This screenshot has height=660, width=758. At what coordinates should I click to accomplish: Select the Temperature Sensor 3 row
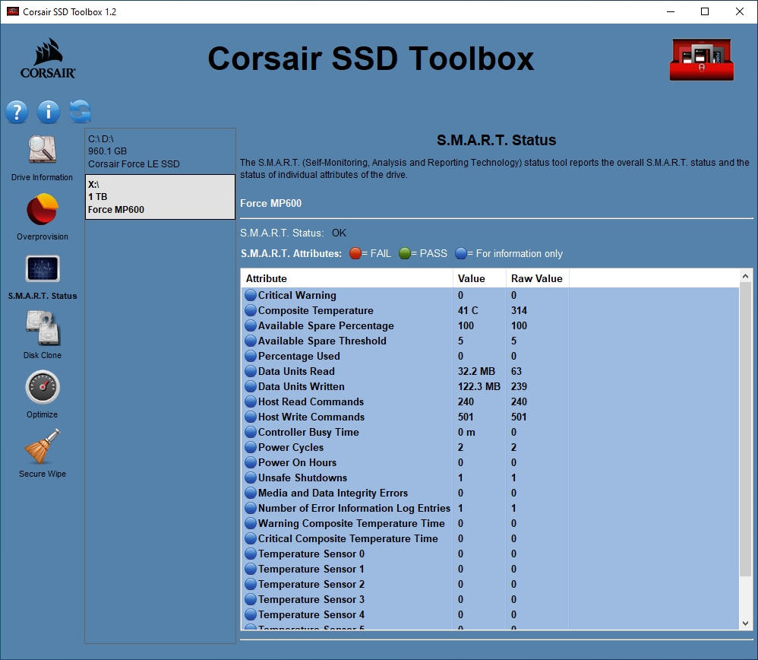[x=490, y=599]
